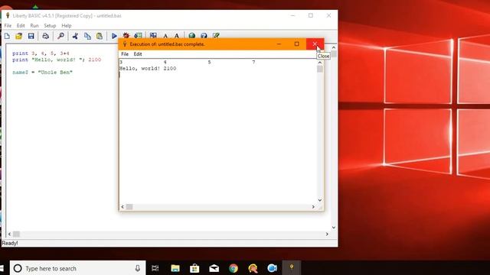Open the Setup menu
This screenshot has height=275, width=490.
50,25
